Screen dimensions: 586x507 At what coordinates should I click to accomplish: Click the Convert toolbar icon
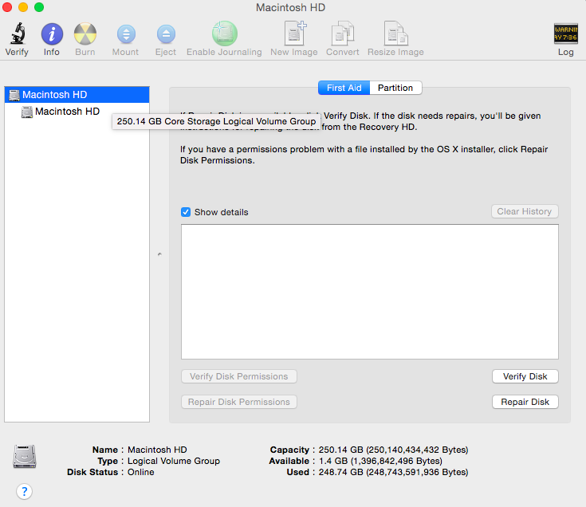tap(343, 33)
